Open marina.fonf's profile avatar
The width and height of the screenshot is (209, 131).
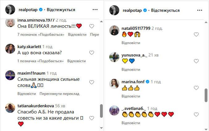pyautogui.click(x=115, y=84)
